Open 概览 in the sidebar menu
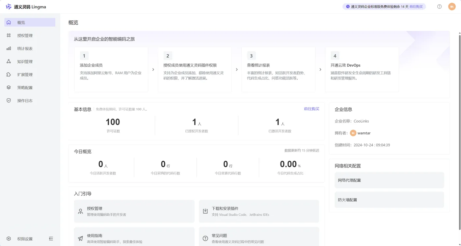This screenshot has width=461, height=246. coord(30,22)
